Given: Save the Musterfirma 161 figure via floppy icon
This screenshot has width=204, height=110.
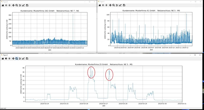Looking at the screenshot, I should (27, 5).
